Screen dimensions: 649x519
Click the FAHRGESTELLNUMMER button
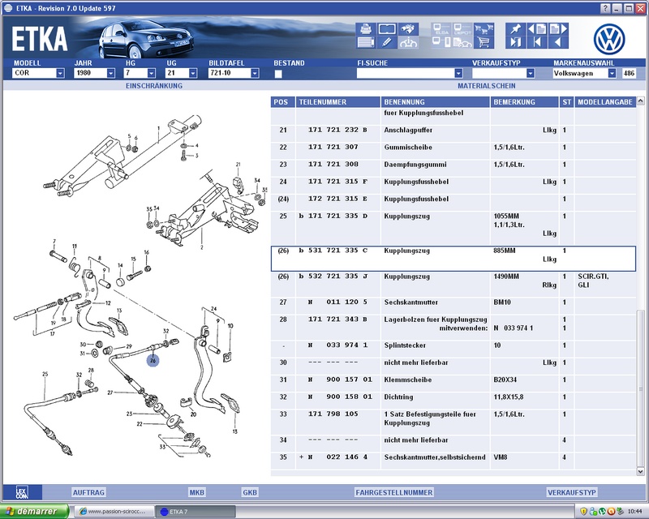394,492
